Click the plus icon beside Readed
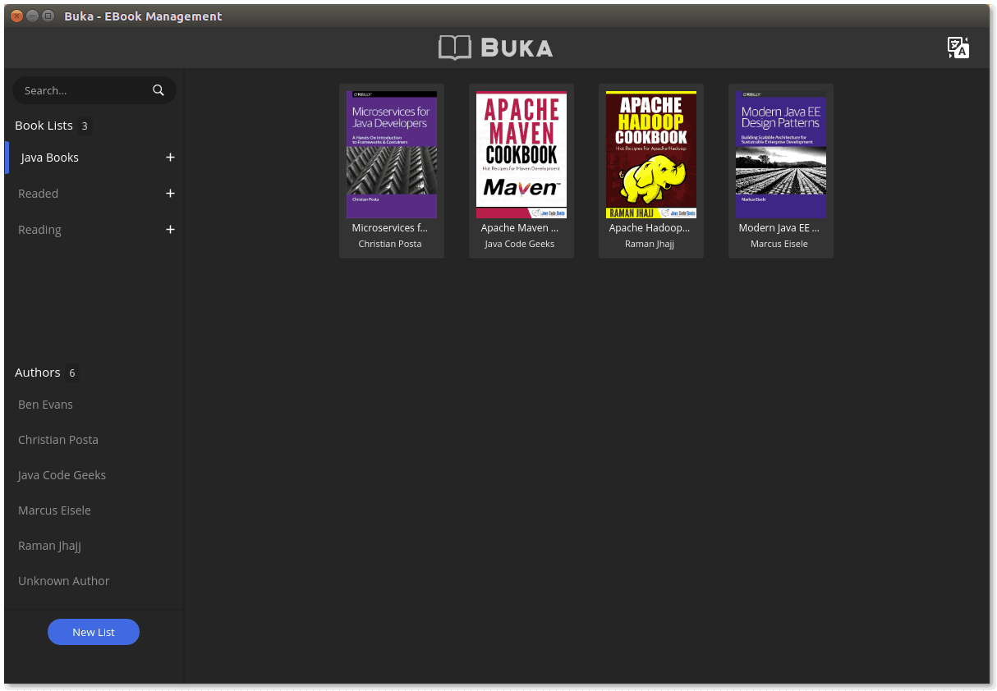997x691 pixels. tap(170, 194)
